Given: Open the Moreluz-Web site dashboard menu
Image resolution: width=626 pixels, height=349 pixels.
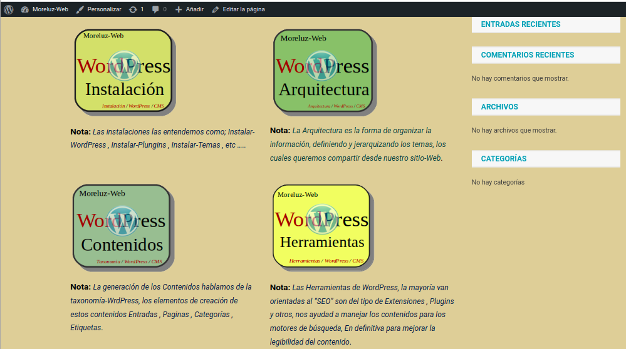Looking at the screenshot, I should coord(50,9).
